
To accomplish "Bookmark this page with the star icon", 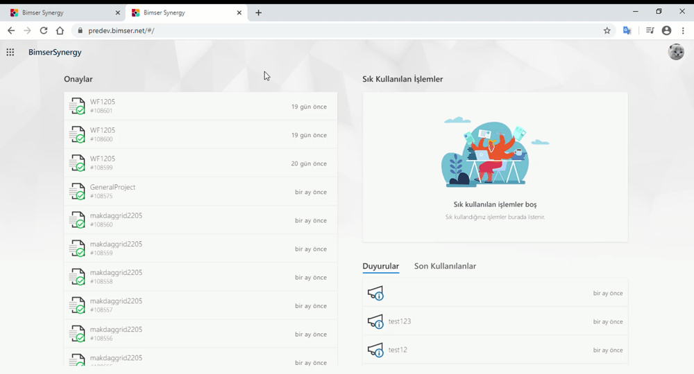I will click(x=607, y=30).
